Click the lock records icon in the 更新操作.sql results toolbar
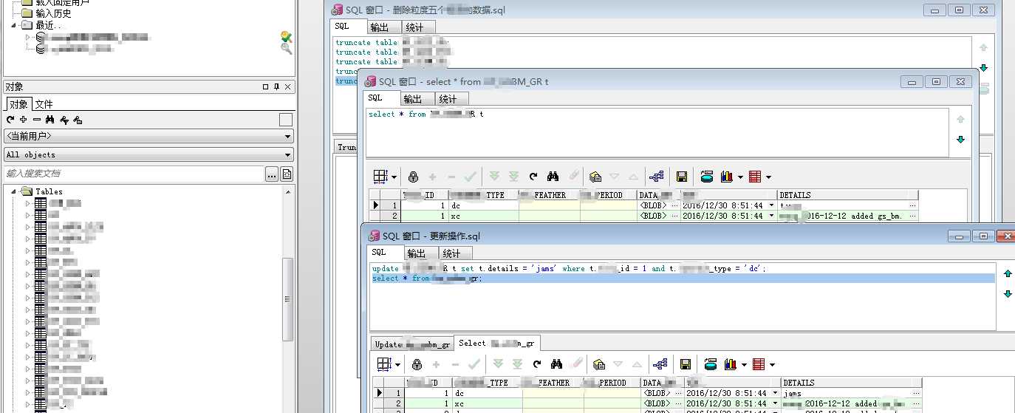This screenshot has height=413, width=1015. (x=417, y=364)
